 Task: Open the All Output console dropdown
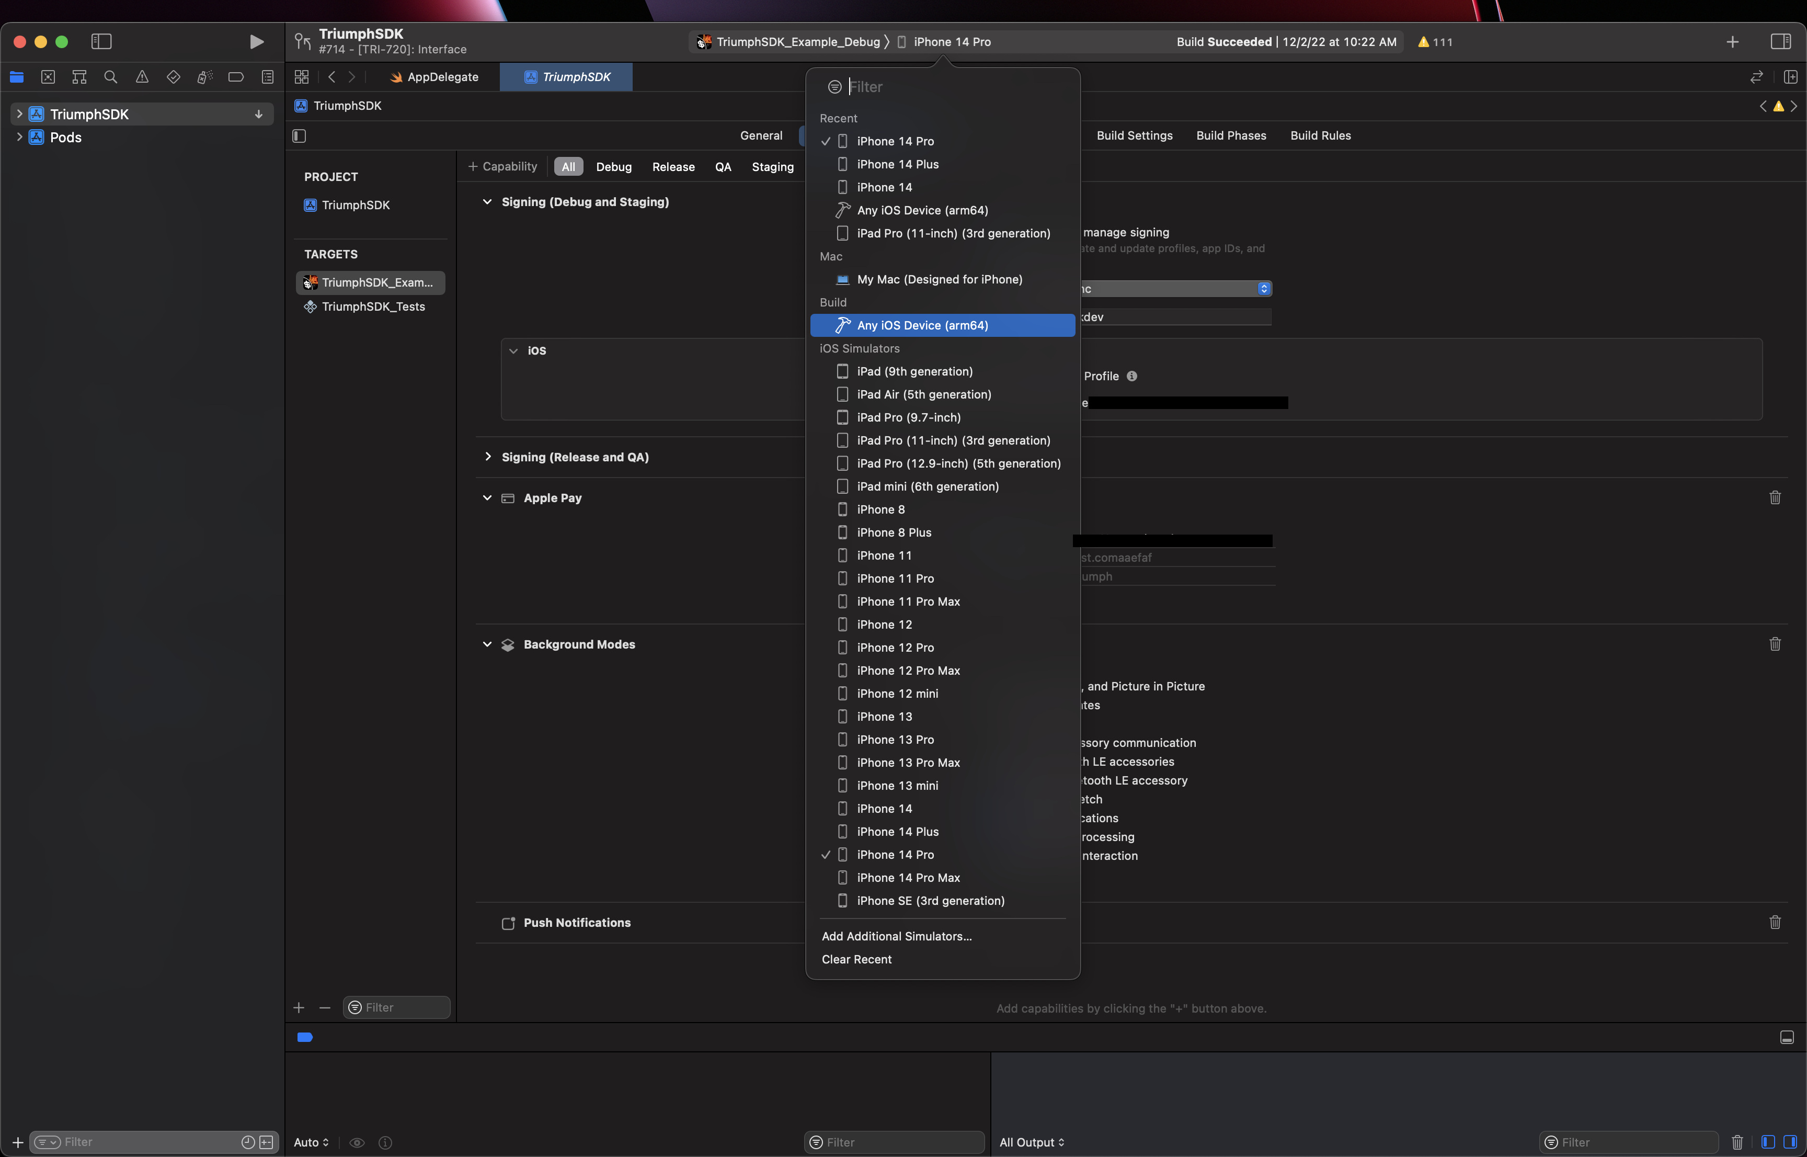click(1032, 1143)
